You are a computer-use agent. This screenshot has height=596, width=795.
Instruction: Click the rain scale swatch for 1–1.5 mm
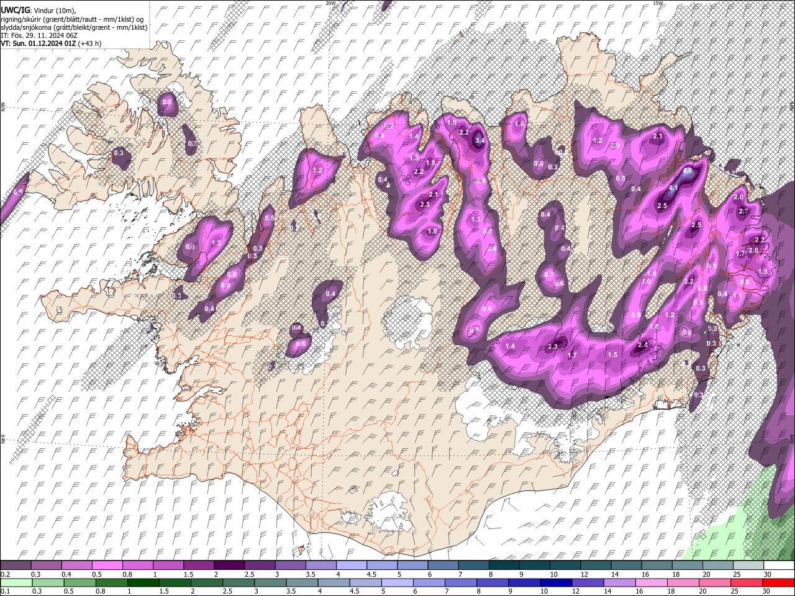click(x=143, y=582)
